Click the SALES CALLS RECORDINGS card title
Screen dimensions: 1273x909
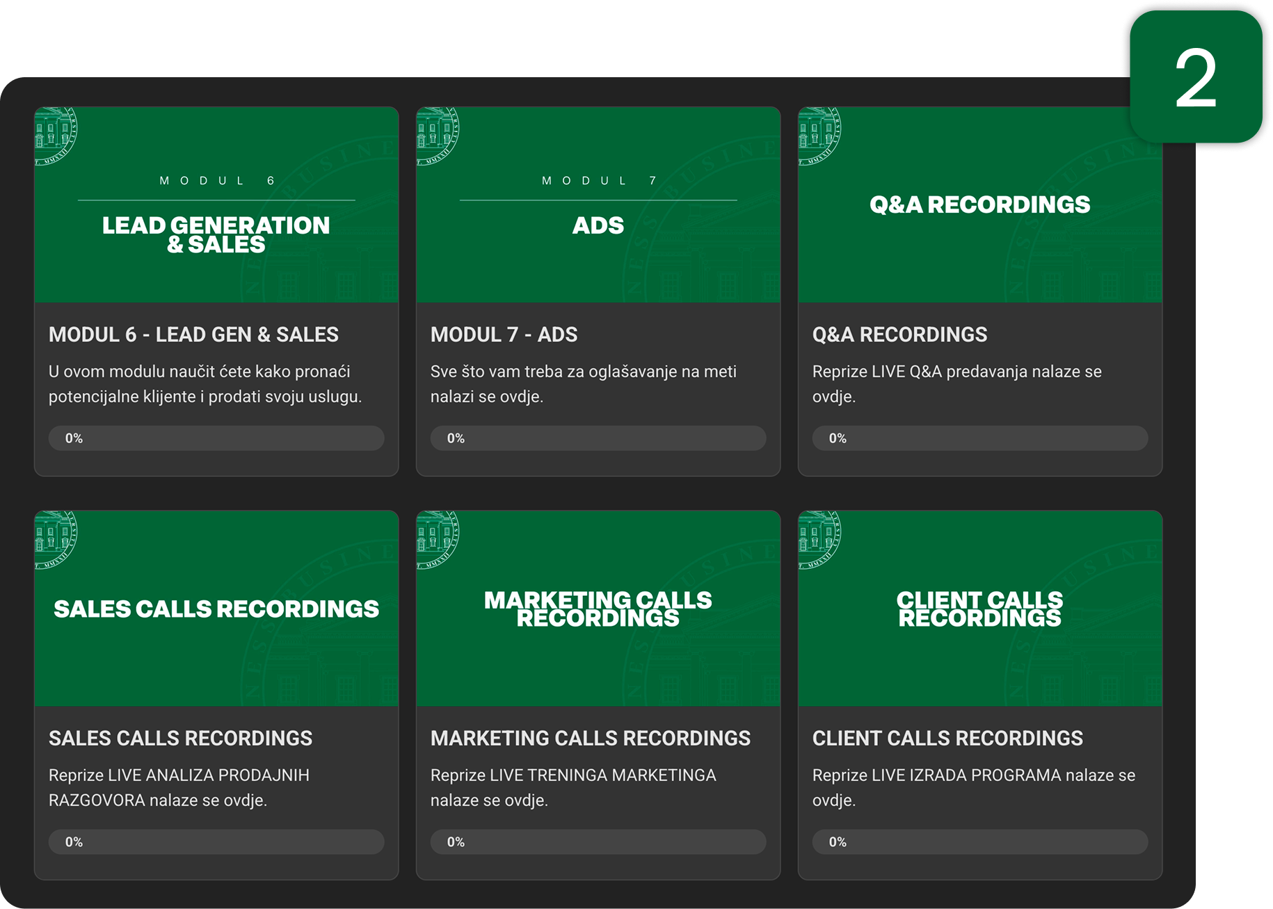pos(180,738)
